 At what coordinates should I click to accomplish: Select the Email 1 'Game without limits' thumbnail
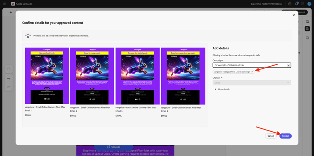pyautogui.click(x=47, y=76)
